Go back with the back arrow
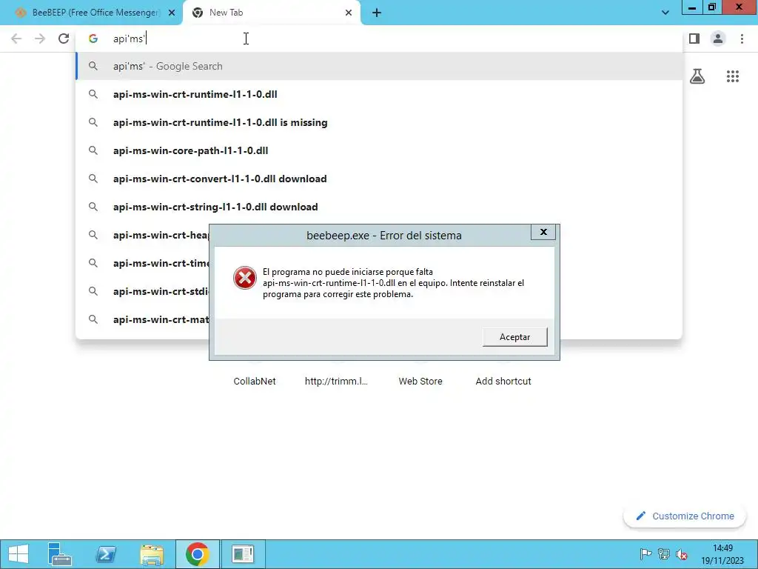This screenshot has height=569, width=758. pos(16,39)
